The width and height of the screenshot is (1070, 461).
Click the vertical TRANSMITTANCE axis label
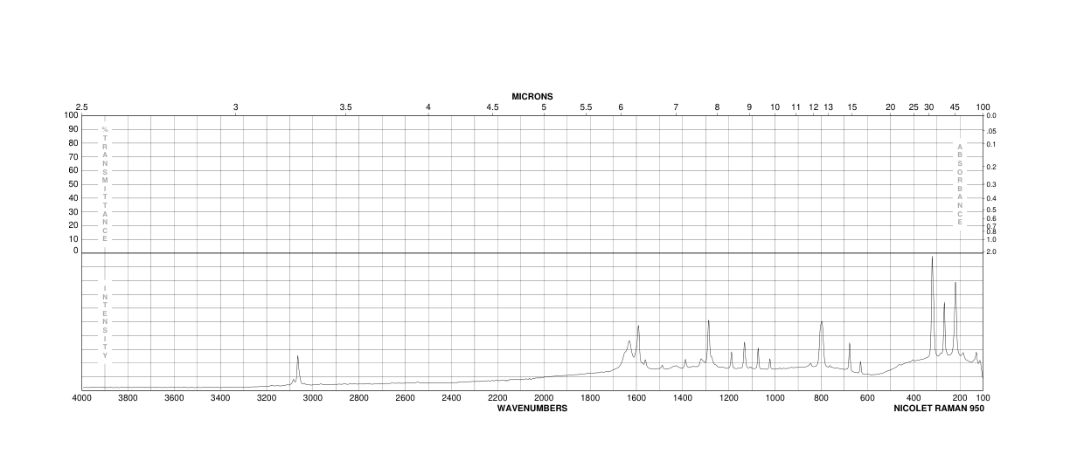click(x=105, y=184)
